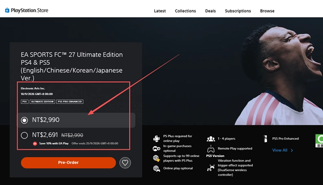Click the PS Plus online play icon
Image resolution: width=323 pixels, height=185 pixels.
tap(156, 139)
